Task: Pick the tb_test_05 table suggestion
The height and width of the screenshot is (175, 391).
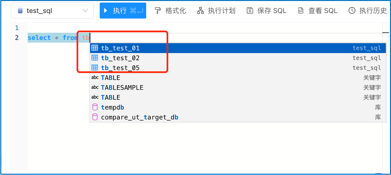Action: click(x=120, y=68)
